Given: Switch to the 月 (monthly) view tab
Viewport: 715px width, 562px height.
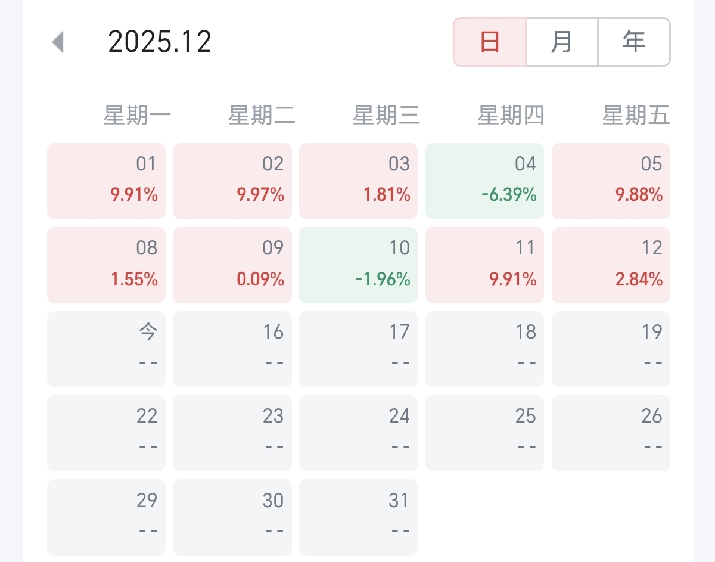Looking at the screenshot, I should [x=562, y=42].
